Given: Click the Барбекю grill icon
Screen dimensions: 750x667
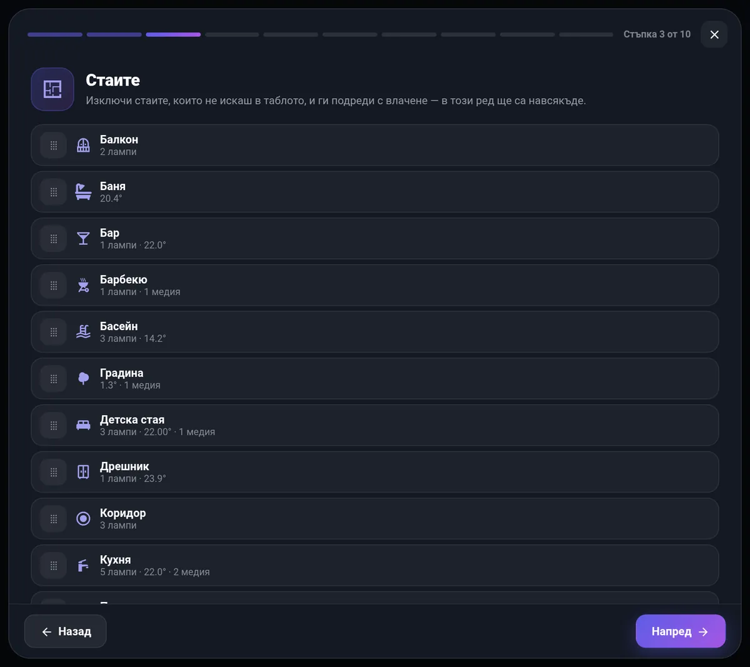Looking at the screenshot, I should [83, 286].
